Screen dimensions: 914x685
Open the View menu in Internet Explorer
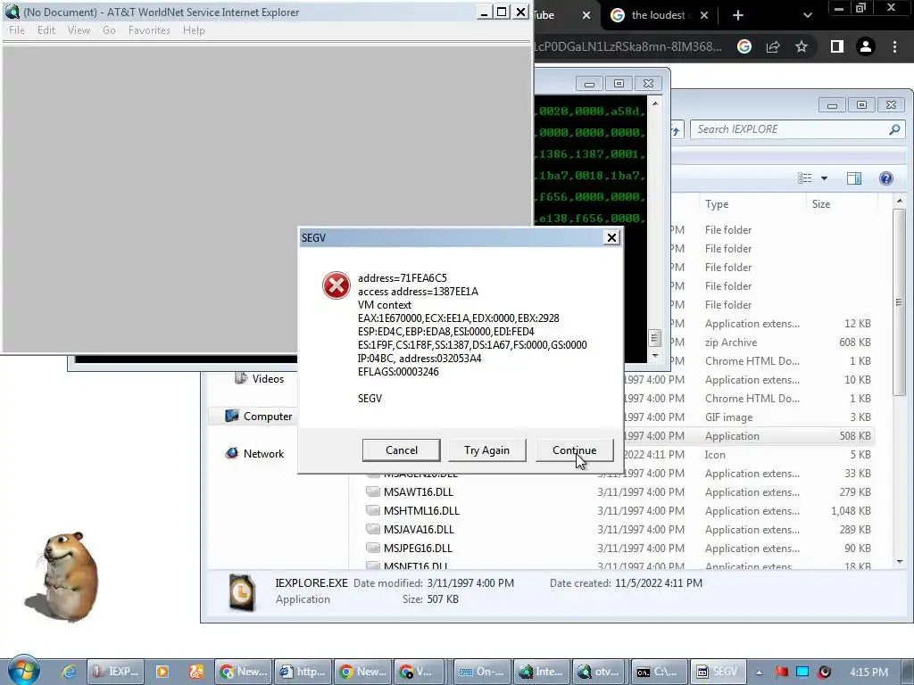click(x=79, y=30)
